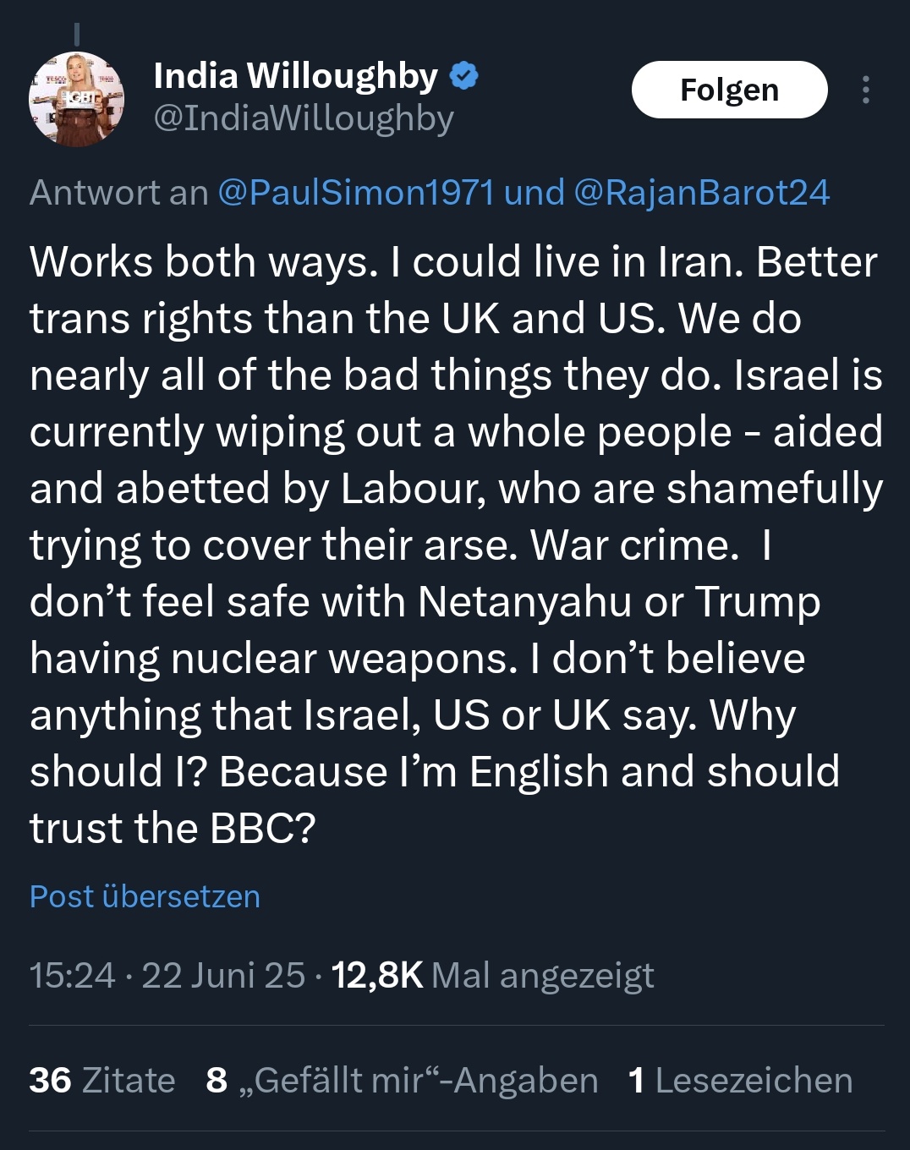Open the three-dot more options menu
Viewport: 910px width, 1150px height.
[x=865, y=90]
